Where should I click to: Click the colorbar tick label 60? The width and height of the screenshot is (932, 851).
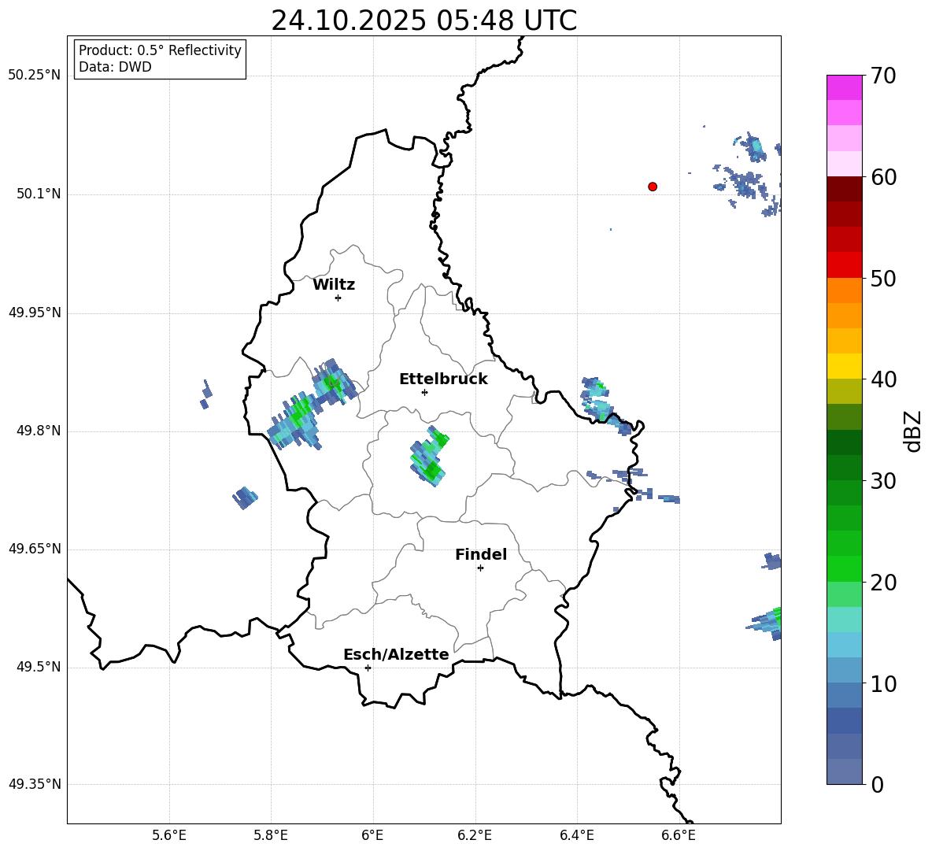tap(883, 177)
